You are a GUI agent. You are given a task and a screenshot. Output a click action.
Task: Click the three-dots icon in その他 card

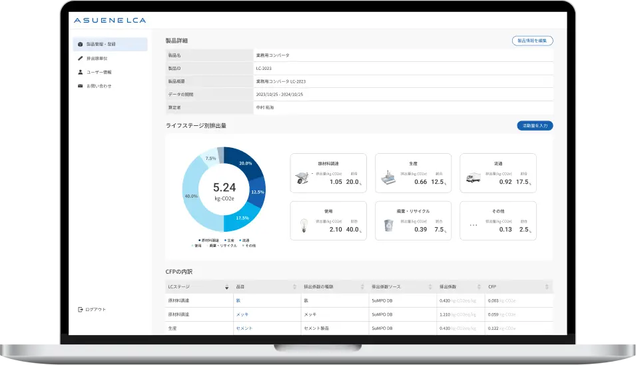click(x=474, y=226)
